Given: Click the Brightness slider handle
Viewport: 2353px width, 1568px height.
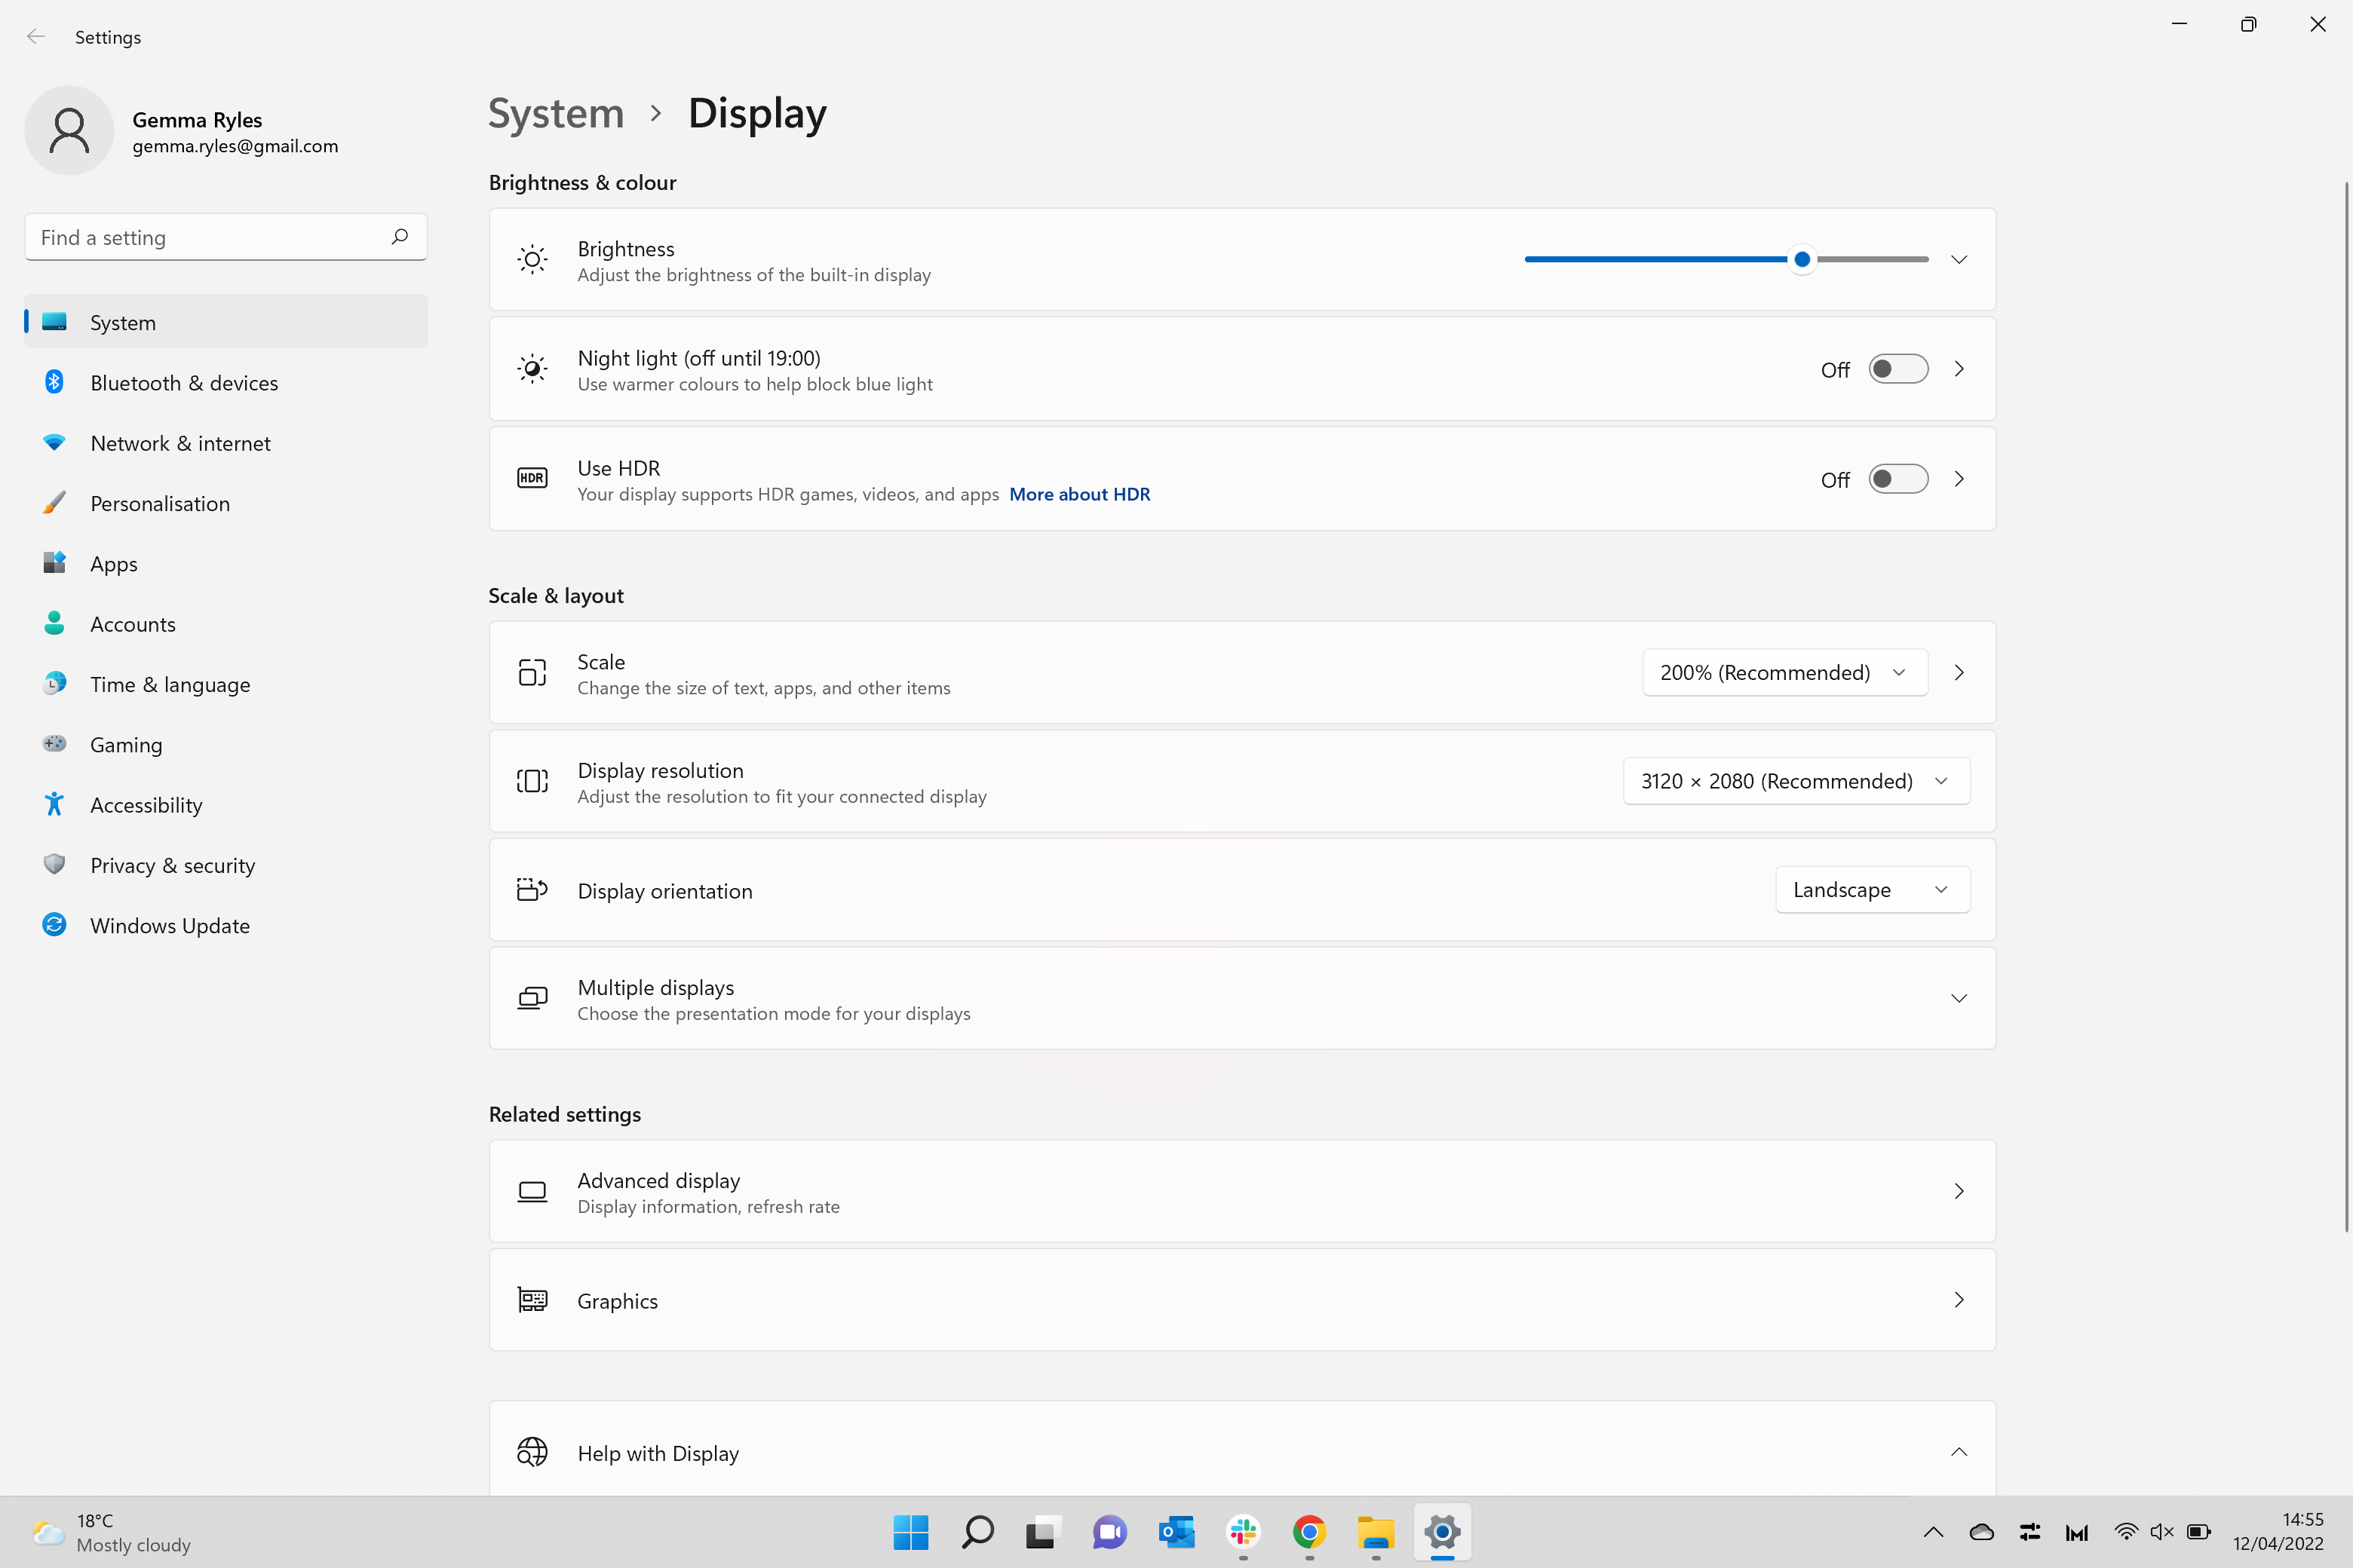Looking at the screenshot, I should [x=1802, y=260].
